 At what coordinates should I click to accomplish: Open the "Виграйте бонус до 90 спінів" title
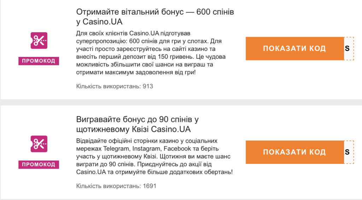point(139,124)
